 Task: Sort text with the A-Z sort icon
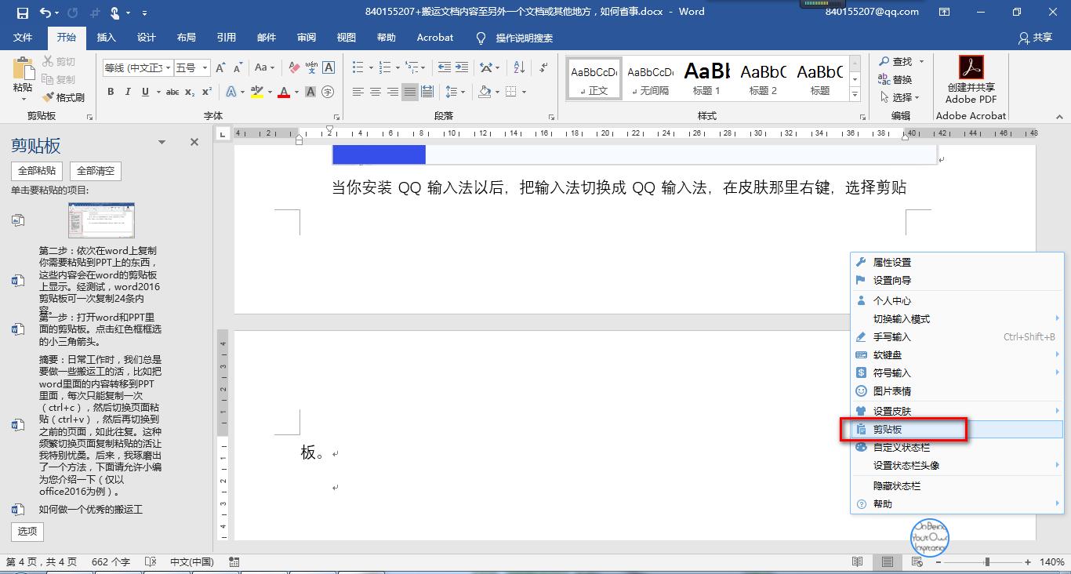tap(517, 69)
